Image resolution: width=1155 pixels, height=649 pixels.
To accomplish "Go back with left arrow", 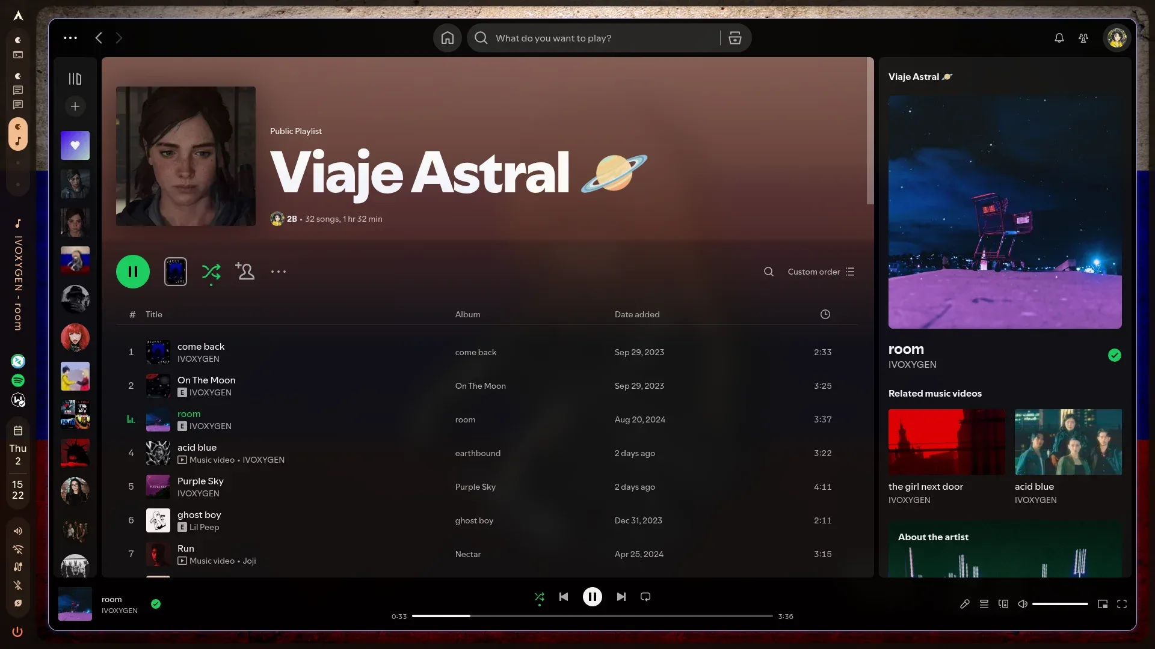I will pos(99,38).
